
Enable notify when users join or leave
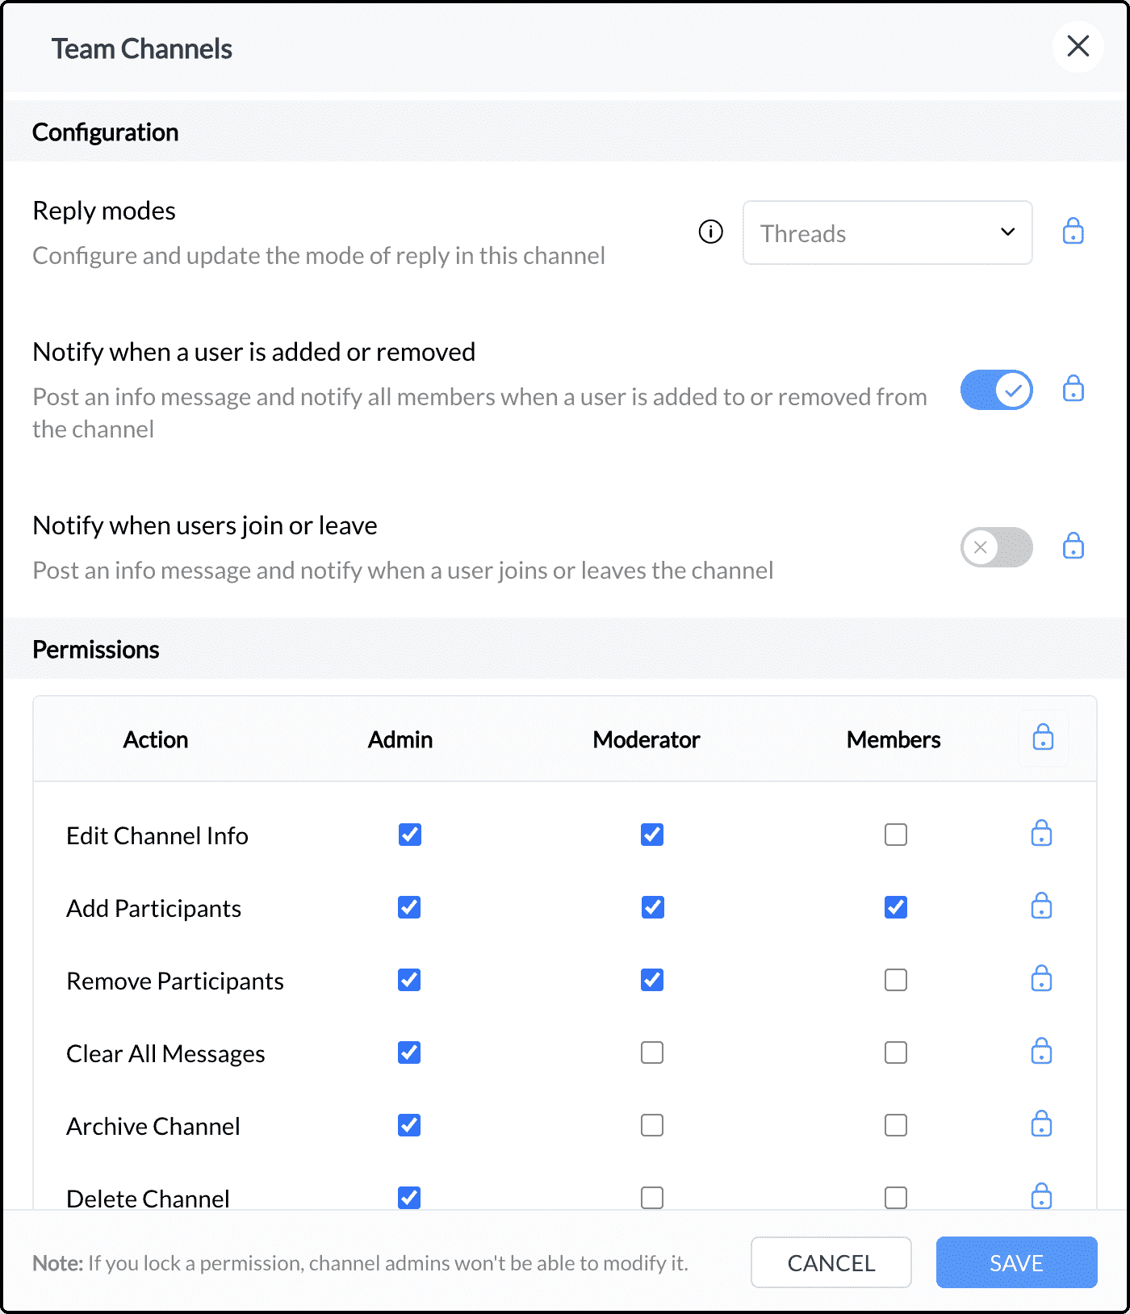pyautogui.click(x=996, y=548)
